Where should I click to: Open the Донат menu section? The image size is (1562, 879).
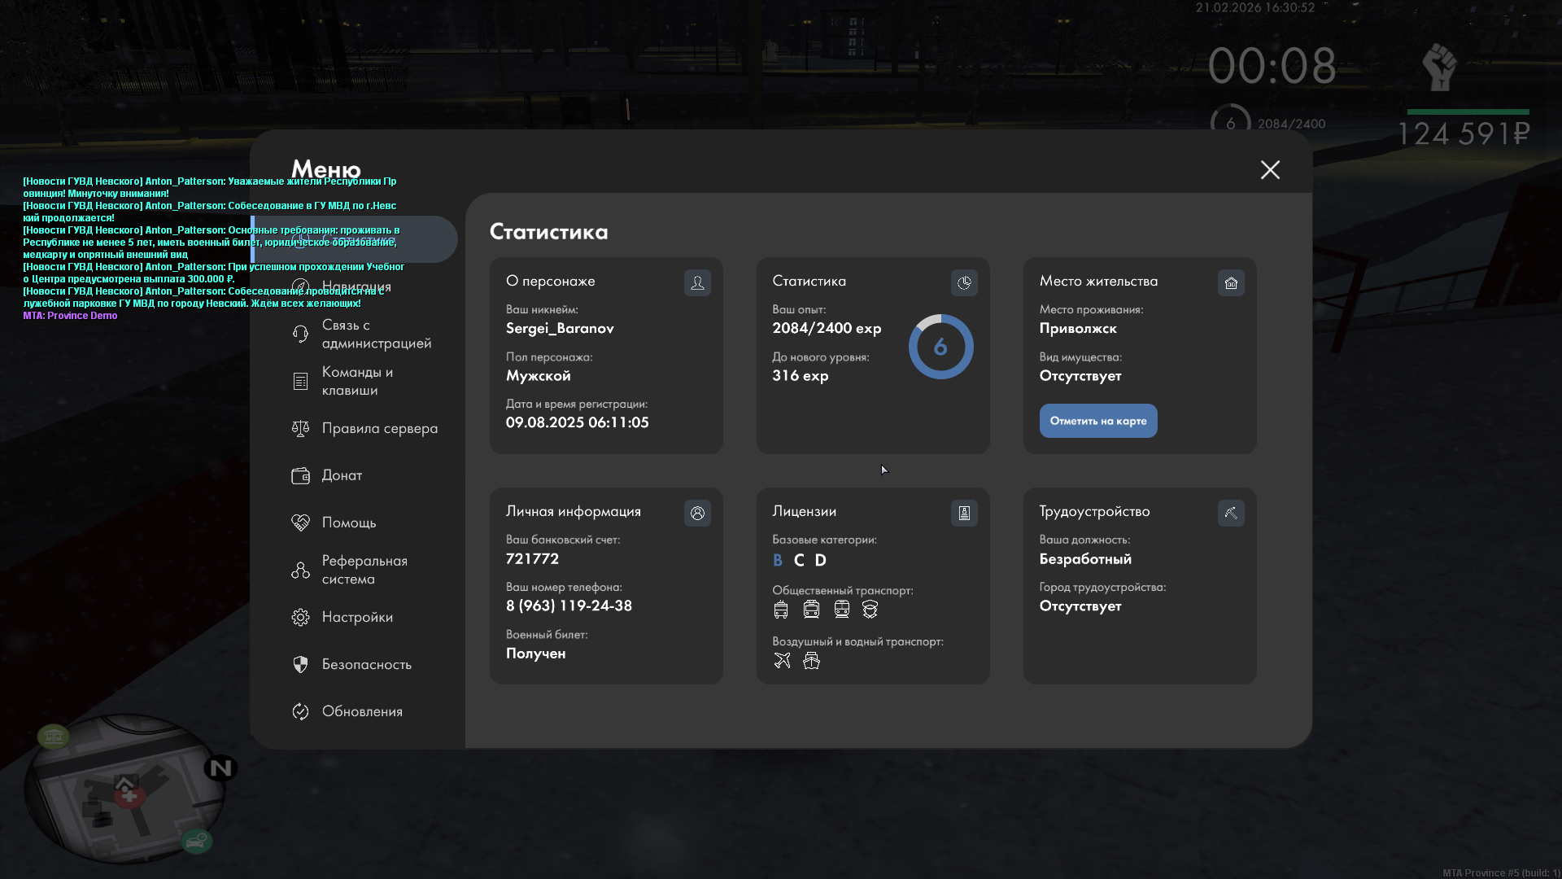click(x=342, y=475)
